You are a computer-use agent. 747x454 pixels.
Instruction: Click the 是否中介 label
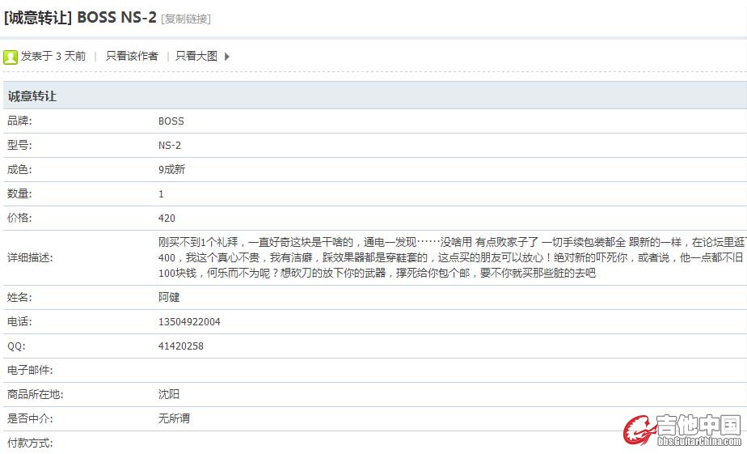[x=30, y=418]
